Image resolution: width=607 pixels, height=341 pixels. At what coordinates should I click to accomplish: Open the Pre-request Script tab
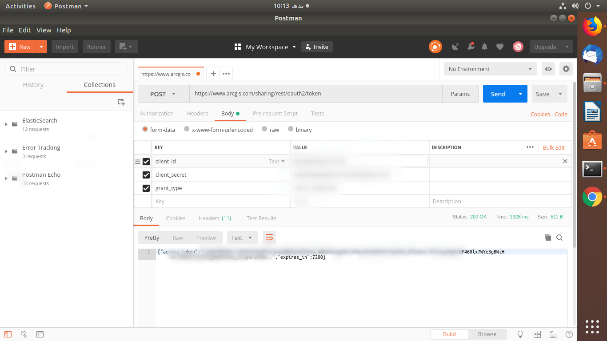(x=275, y=113)
